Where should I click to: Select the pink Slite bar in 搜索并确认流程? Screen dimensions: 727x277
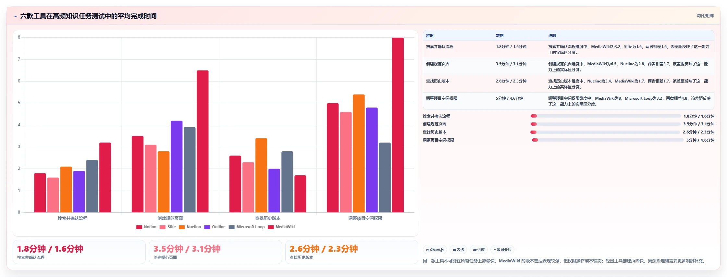53,195
